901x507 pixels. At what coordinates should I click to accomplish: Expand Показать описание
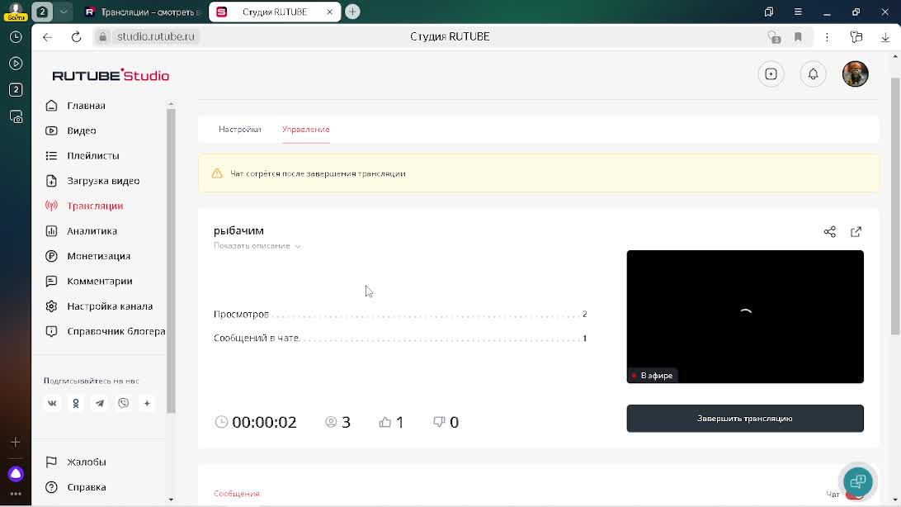257,246
